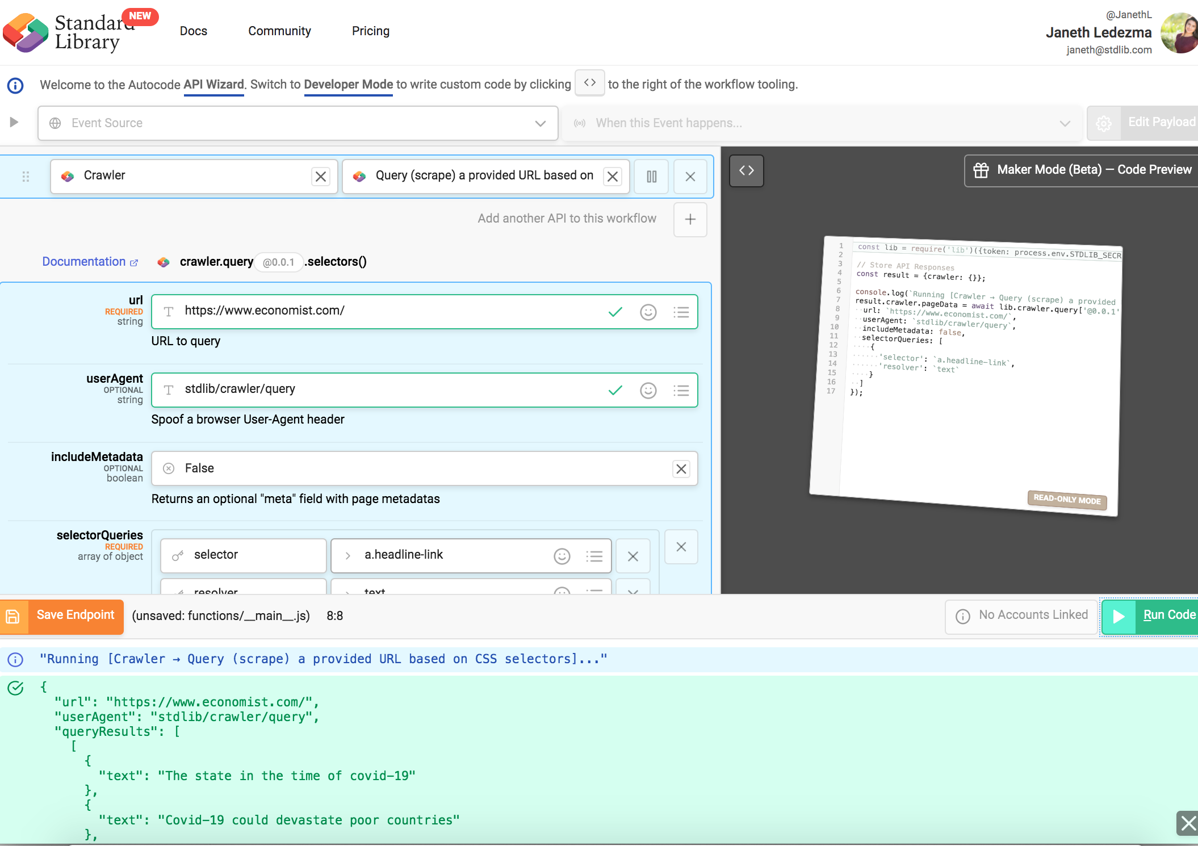
Task: Add another API to this workflow
Action: [x=690, y=219]
